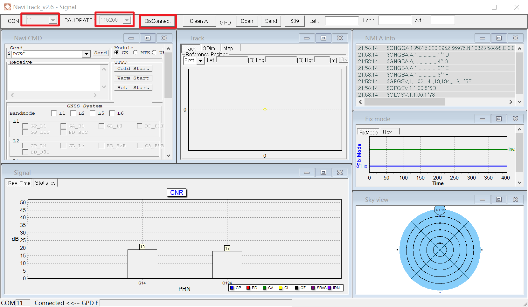Click the Hot Start button
Viewport: 528px width, 307px height.
(133, 87)
